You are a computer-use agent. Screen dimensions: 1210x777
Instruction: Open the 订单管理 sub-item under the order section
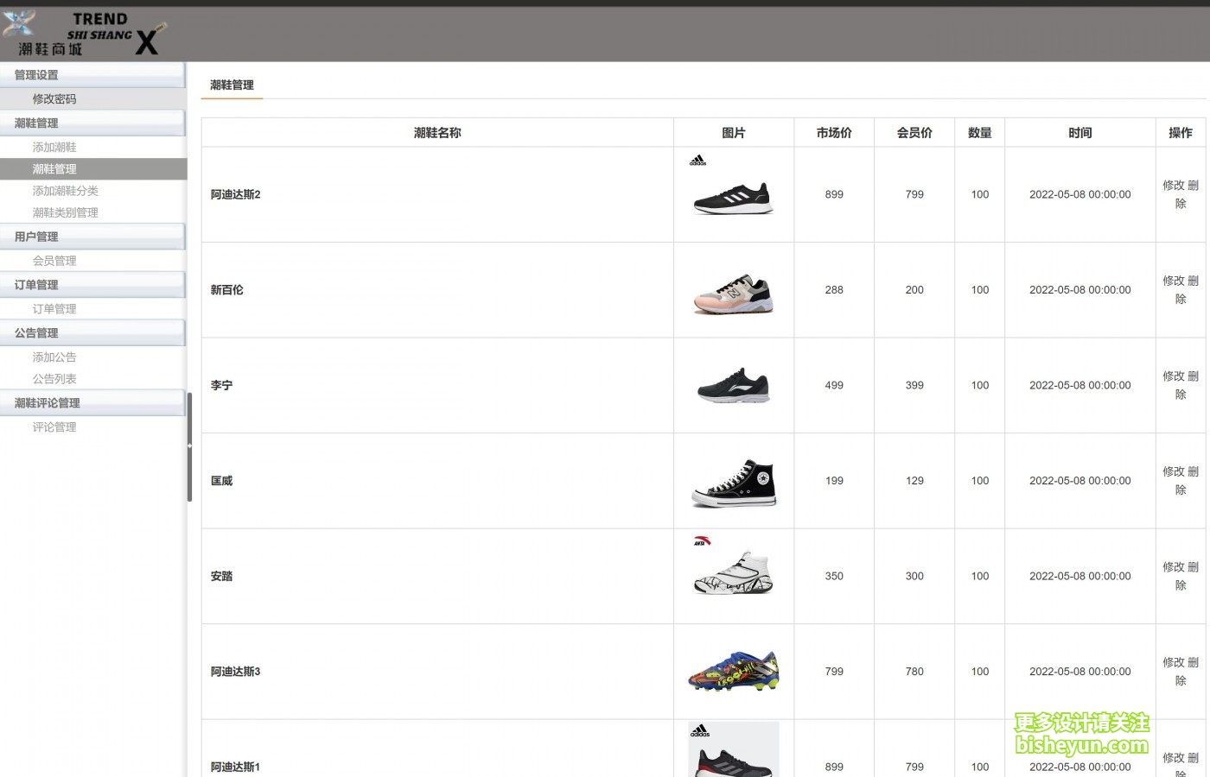point(54,309)
